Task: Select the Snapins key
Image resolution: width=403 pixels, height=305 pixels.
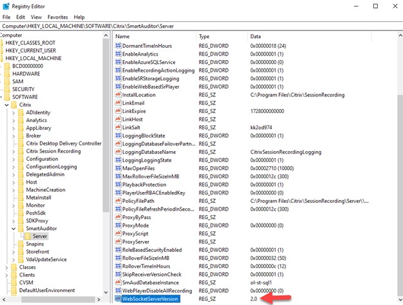Action: (35, 244)
